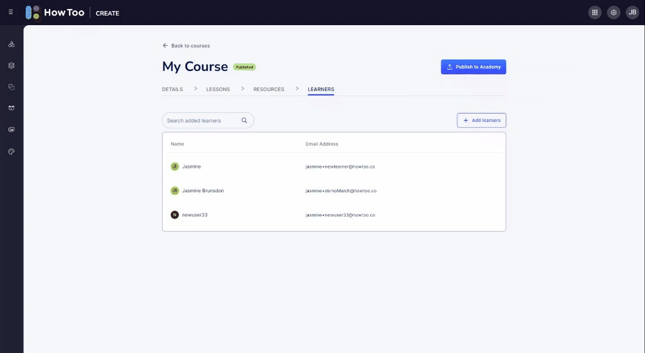Open settings gear in top bar
Screen dimensions: 645x353
click(613, 12)
